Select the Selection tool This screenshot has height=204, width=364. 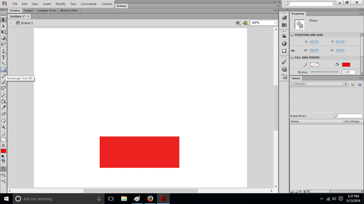pos(3,20)
